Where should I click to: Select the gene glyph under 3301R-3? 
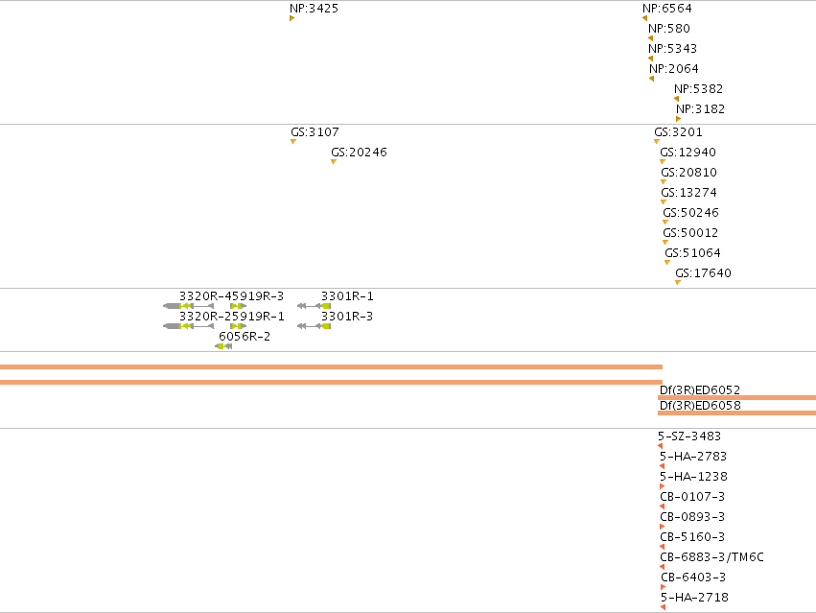pyautogui.click(x=314, y=326)
